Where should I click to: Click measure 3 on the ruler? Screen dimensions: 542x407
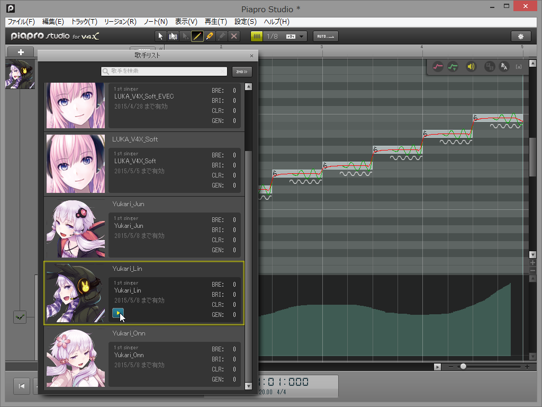pyautogui.click(x=322, y=47)
